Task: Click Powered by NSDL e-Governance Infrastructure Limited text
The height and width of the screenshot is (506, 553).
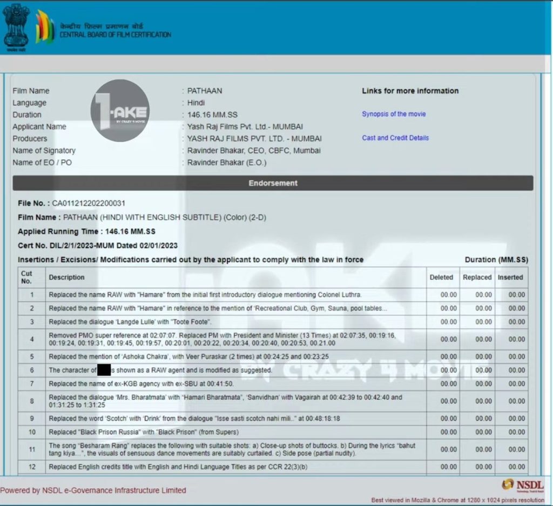Action: 93,490
